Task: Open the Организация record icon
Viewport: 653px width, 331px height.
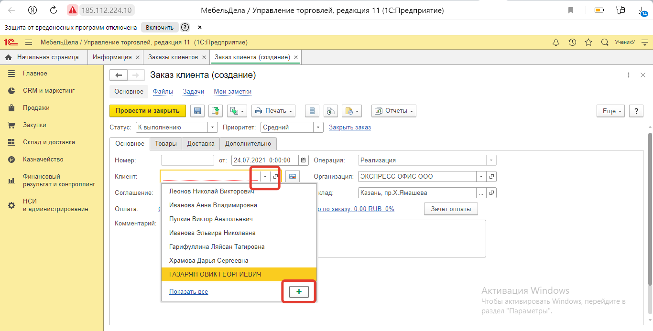Action: (x=491, y=177)
